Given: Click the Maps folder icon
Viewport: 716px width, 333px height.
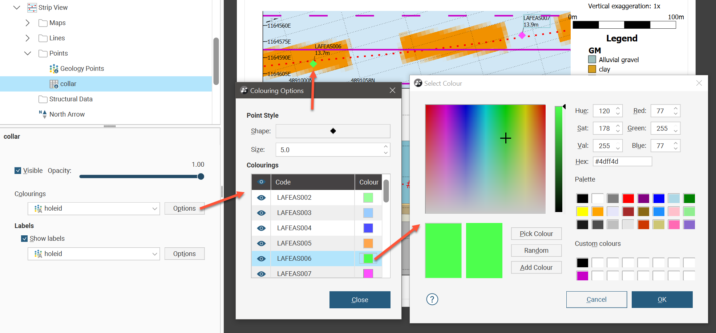Looking at the screenshot, I should [43, 23].
